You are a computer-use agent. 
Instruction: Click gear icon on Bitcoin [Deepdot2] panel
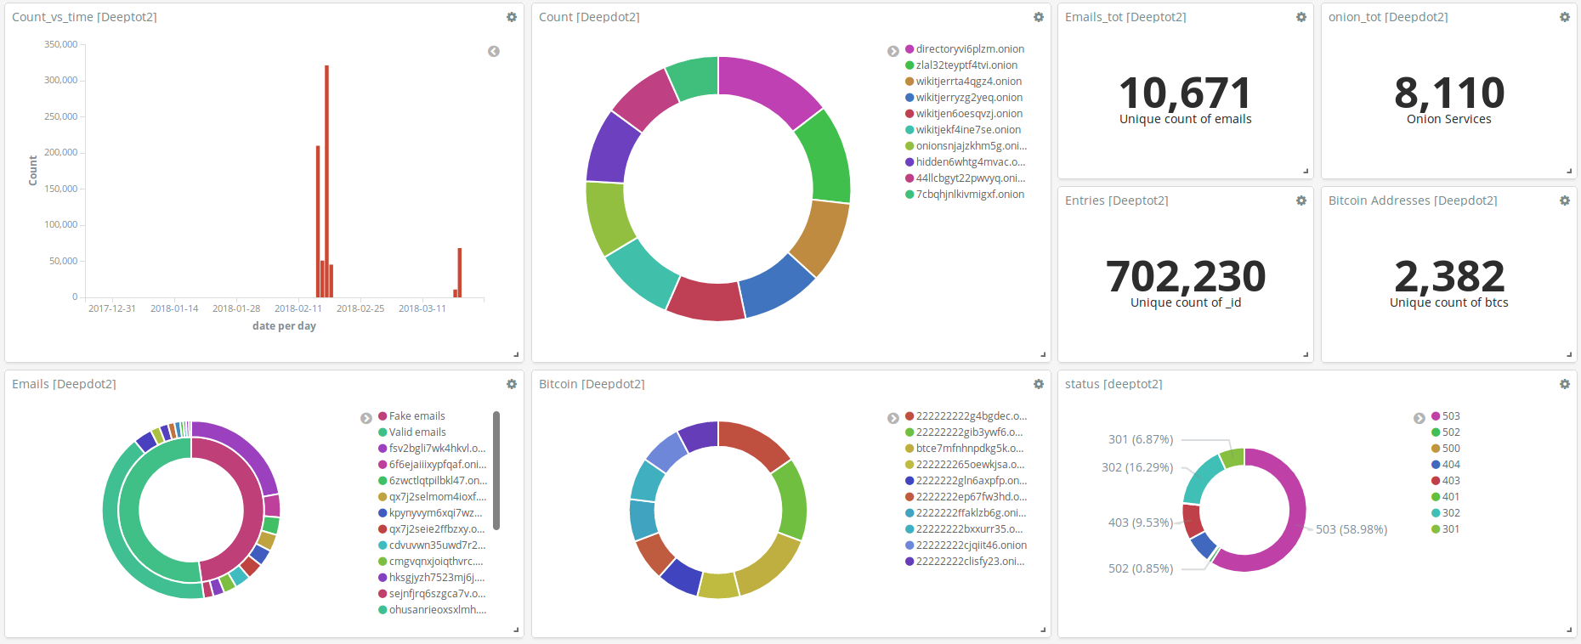click(1039, 384)
